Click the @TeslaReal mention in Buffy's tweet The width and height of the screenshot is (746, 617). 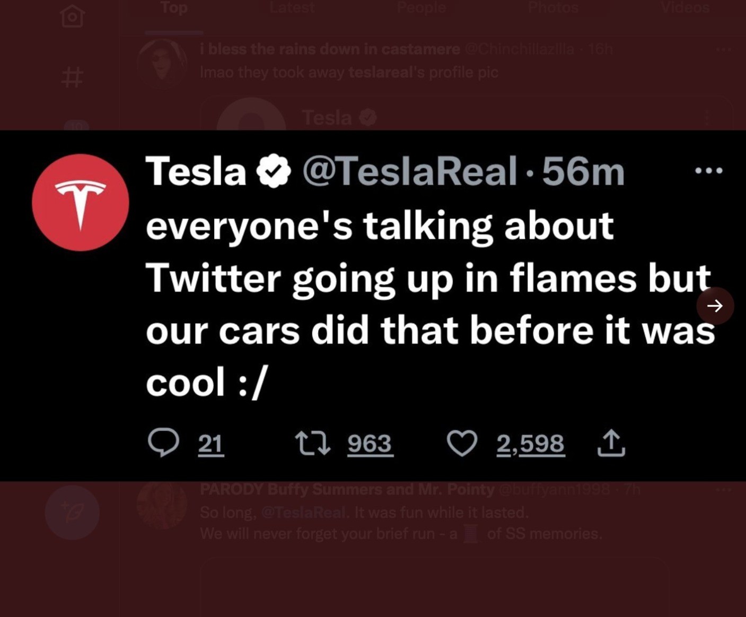tap(304, 513)
